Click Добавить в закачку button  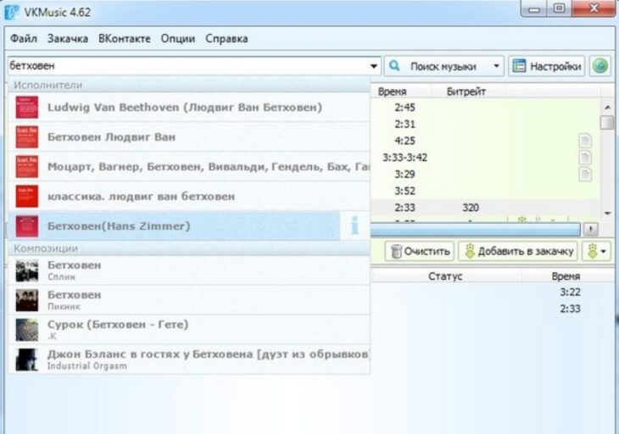coord(518,251)
